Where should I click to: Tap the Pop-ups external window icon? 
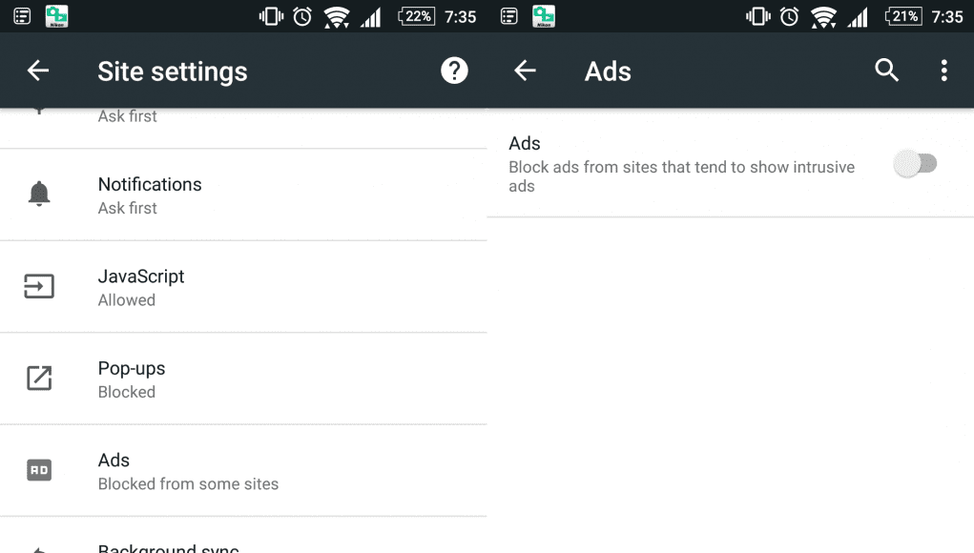point(39,378)
